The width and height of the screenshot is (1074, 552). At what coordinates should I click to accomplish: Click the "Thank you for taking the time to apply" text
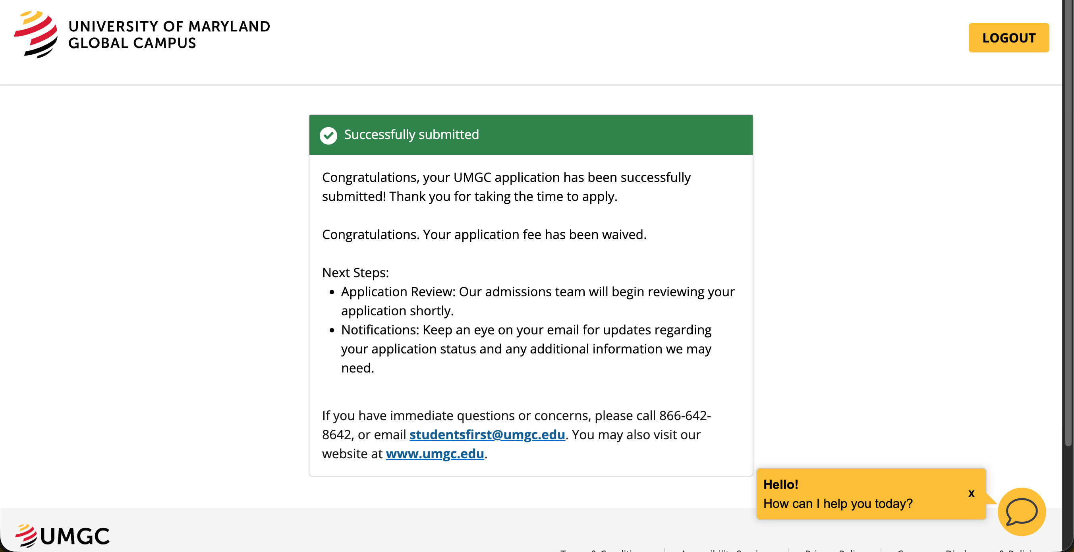[x=503, y=196]
